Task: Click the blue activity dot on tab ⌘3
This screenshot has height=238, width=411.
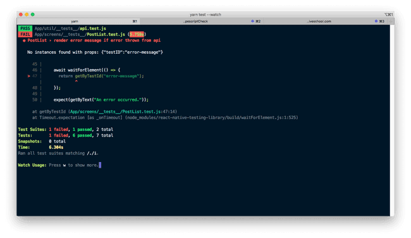Action: 376,21
